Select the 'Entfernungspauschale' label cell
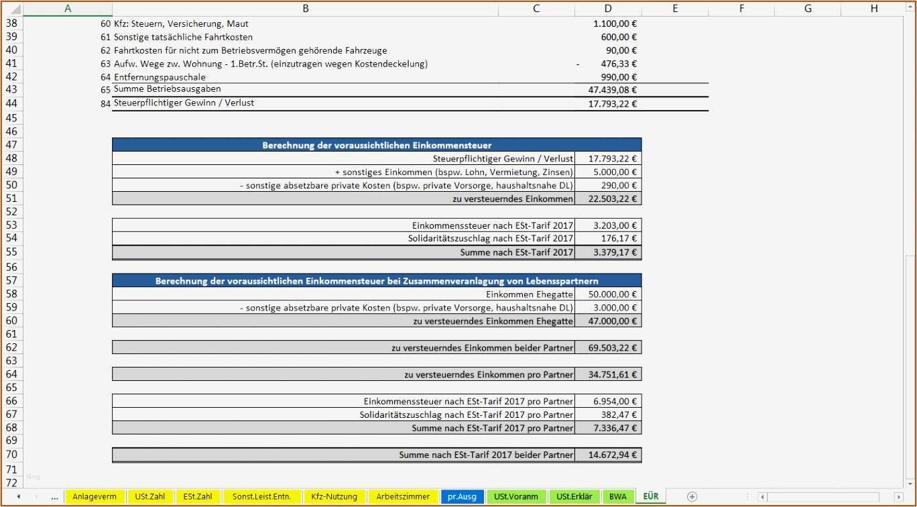 (x=306, y=77)
